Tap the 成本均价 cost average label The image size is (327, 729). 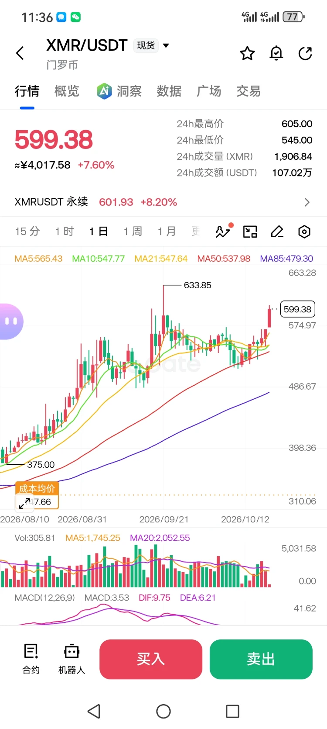pyautogui.click(x=37, y=488)
